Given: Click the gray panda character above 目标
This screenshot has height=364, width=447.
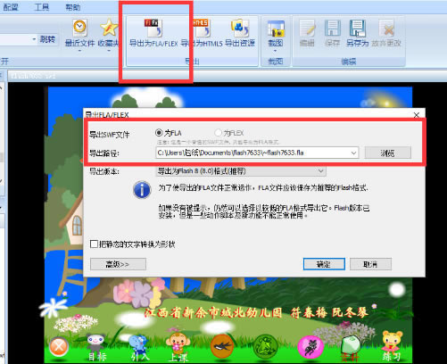Looking at the screenshot, I should coord(95,343).
